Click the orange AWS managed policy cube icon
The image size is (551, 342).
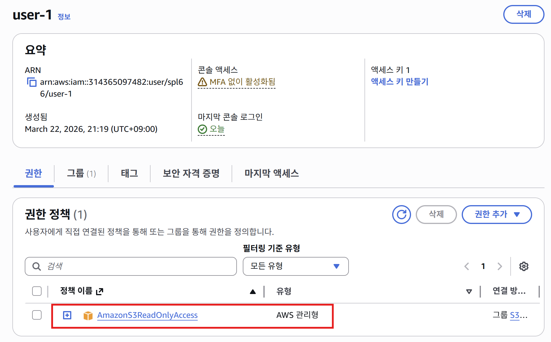88,315
